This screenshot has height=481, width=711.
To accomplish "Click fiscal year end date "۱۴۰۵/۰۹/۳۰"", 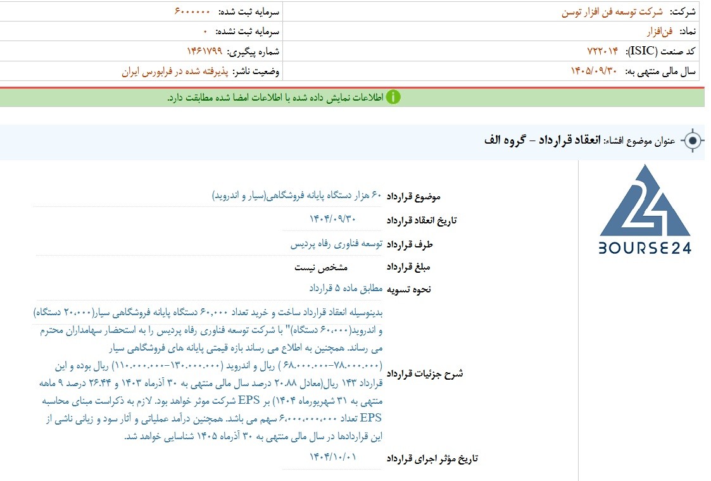I will [x=594, y=71].
